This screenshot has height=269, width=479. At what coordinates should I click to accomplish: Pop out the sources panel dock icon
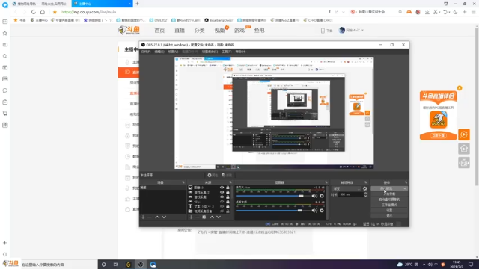[x=231, y=182]
